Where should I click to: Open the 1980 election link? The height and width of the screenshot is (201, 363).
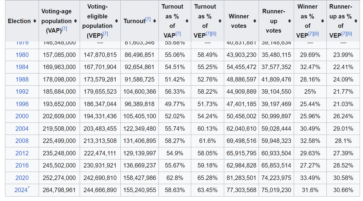click(22, 55)
